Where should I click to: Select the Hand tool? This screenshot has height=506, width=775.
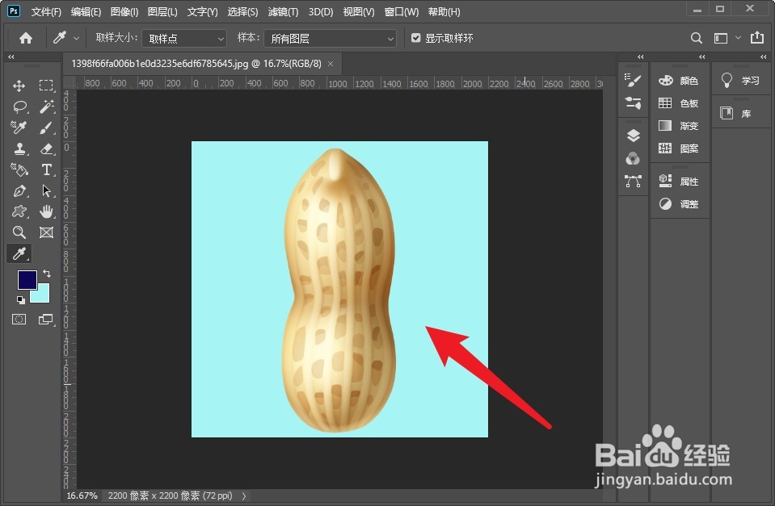[x=46, y=211]
